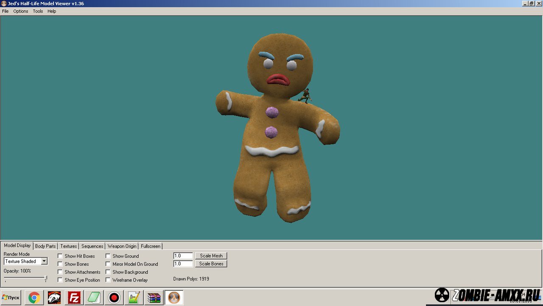
Task: Click the Scale Bones value field
Action: click(183, 264)
